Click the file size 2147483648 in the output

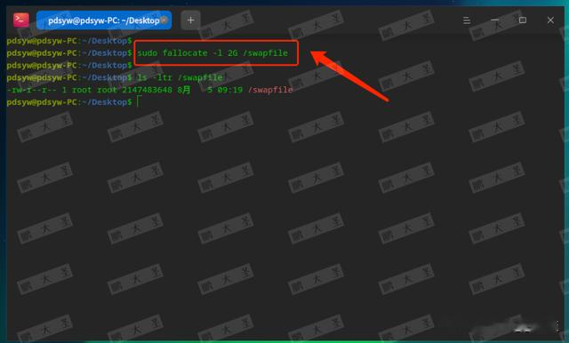click(147, 90)
